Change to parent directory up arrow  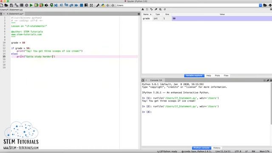[x=270, y=6]
